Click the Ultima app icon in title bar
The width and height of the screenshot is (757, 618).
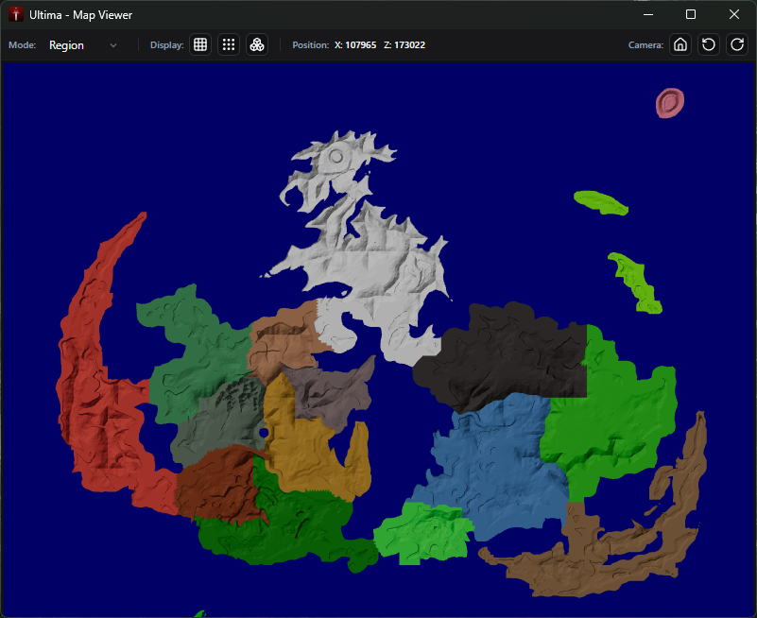(16, 14)
